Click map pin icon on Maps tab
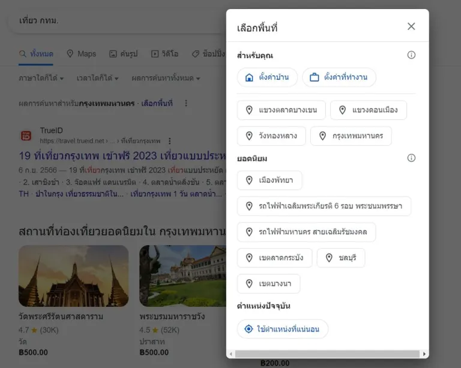 (70, 54)
